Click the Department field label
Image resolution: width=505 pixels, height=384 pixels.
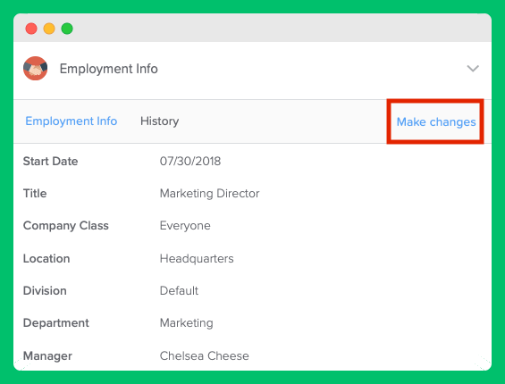pyautogui.click(x=55, y=323)
